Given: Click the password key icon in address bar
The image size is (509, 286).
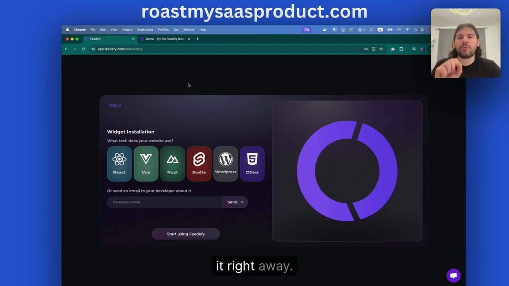Looking at the screenshot, I should [366, 49].
